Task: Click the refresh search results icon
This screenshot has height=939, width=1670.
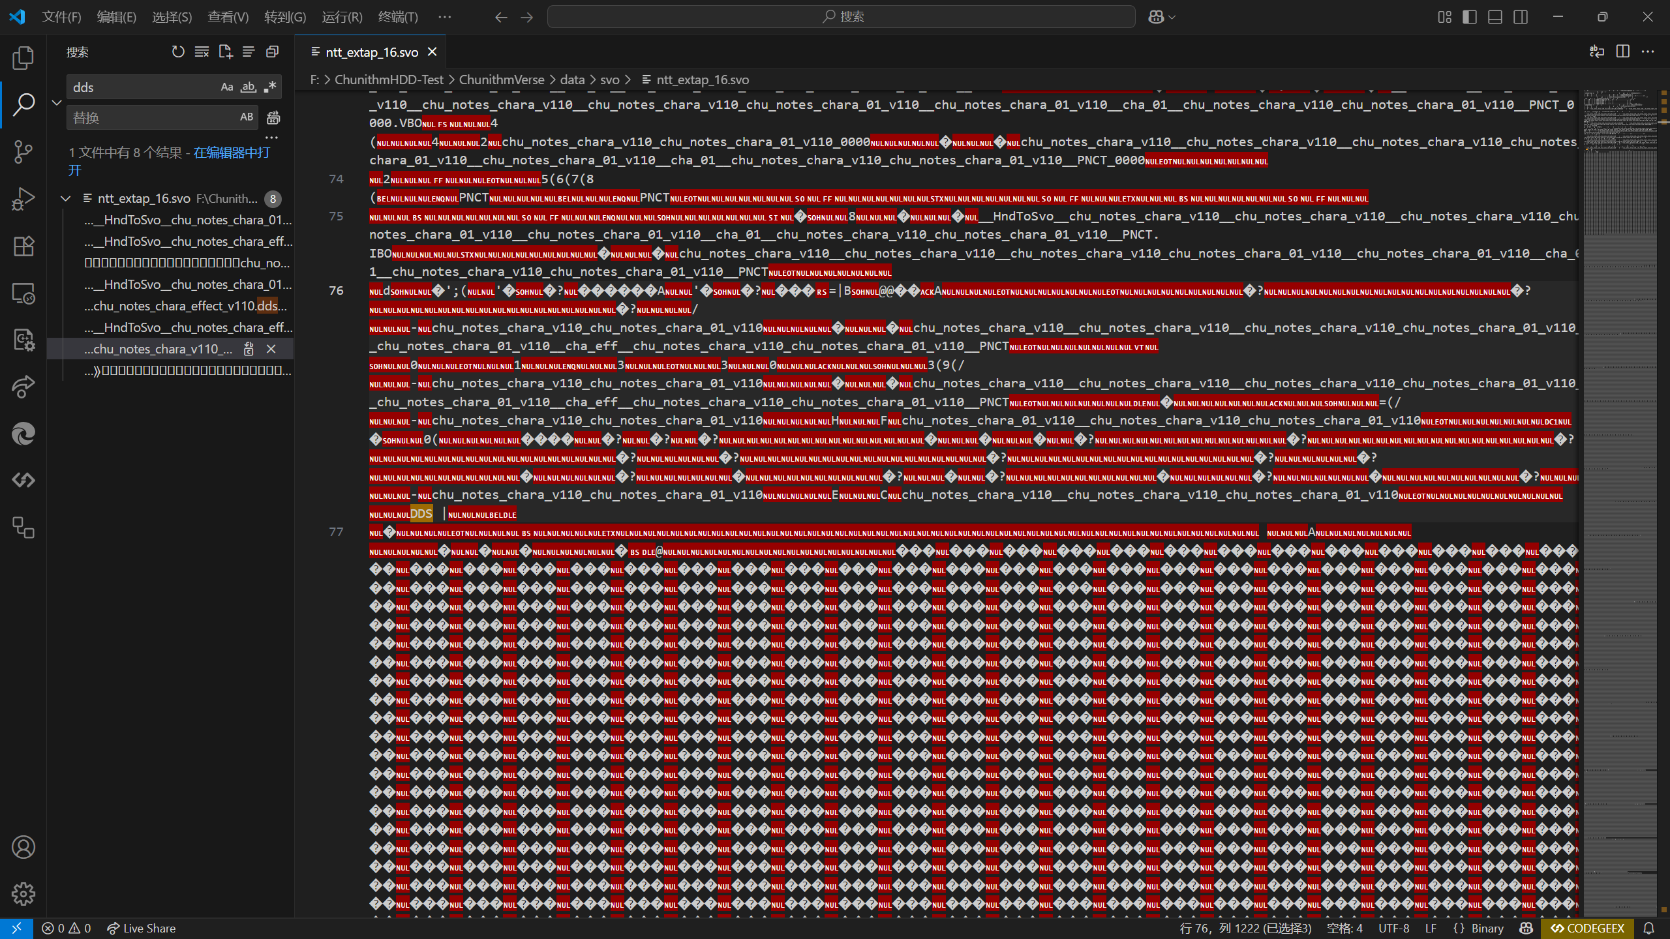Action: [x=177, y=52]
